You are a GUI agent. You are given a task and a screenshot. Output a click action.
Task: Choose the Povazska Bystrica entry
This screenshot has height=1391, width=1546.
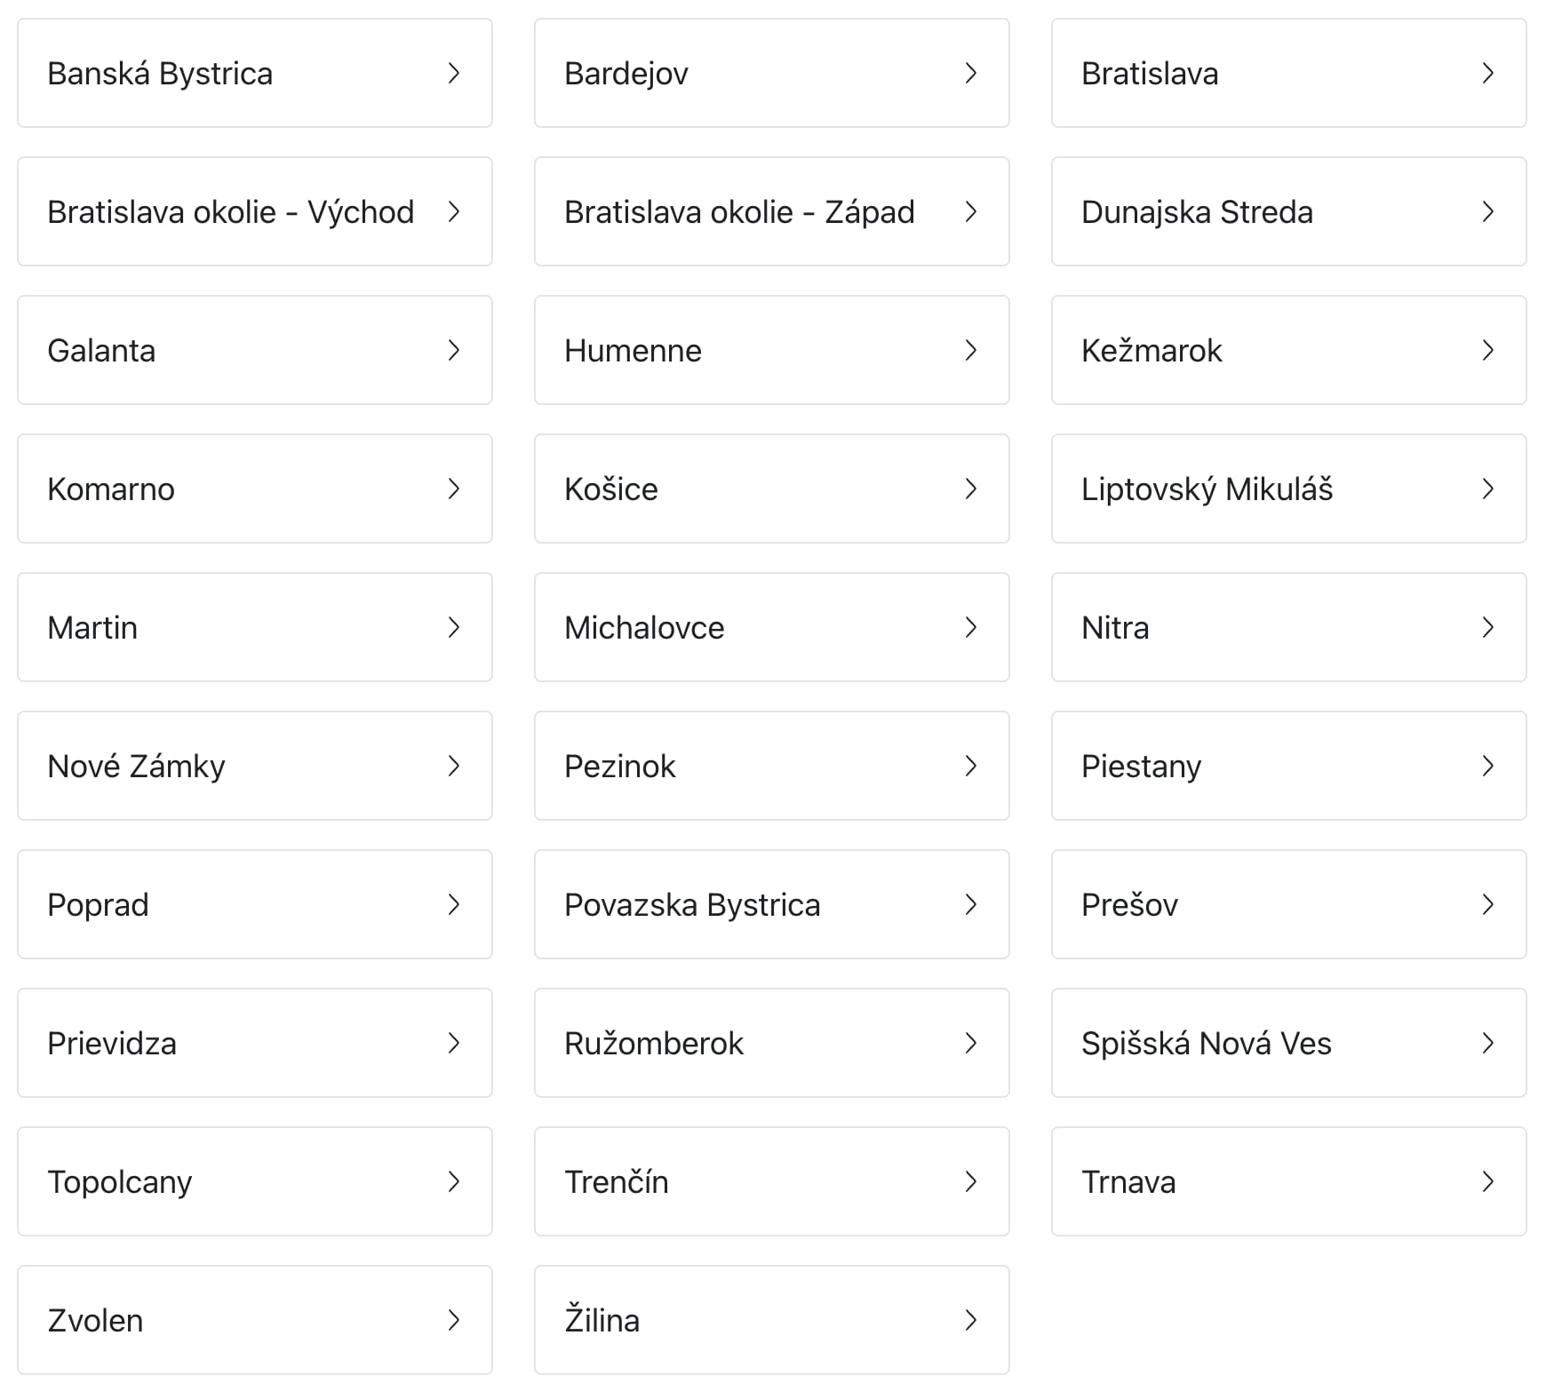[x=771, y=904]
